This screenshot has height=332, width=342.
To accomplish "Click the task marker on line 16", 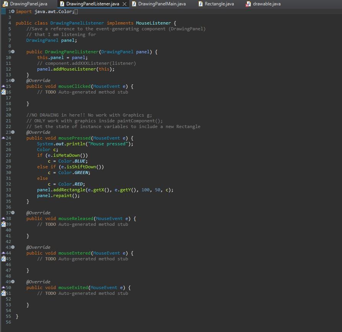I will click(x=3, y=92).
